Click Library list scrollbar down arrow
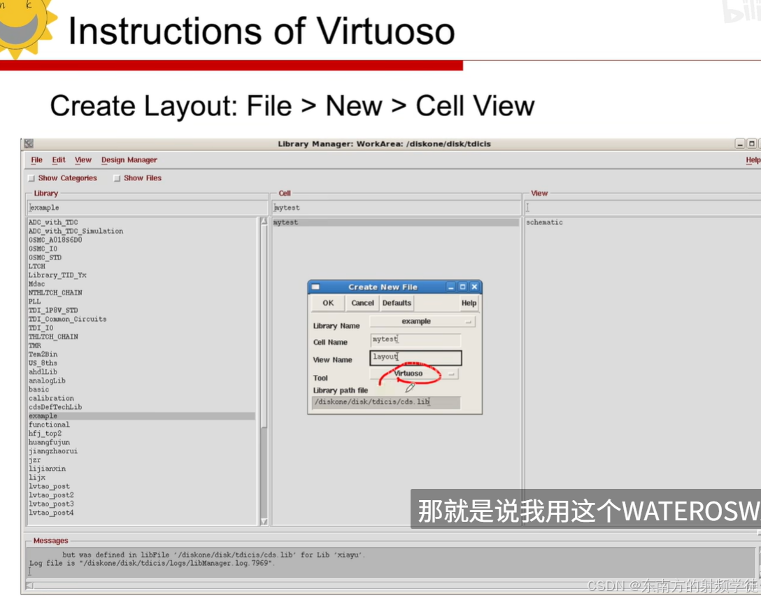The height and width of the screenshot is (598, 761). pyautogui.click(x=264, y=521)
